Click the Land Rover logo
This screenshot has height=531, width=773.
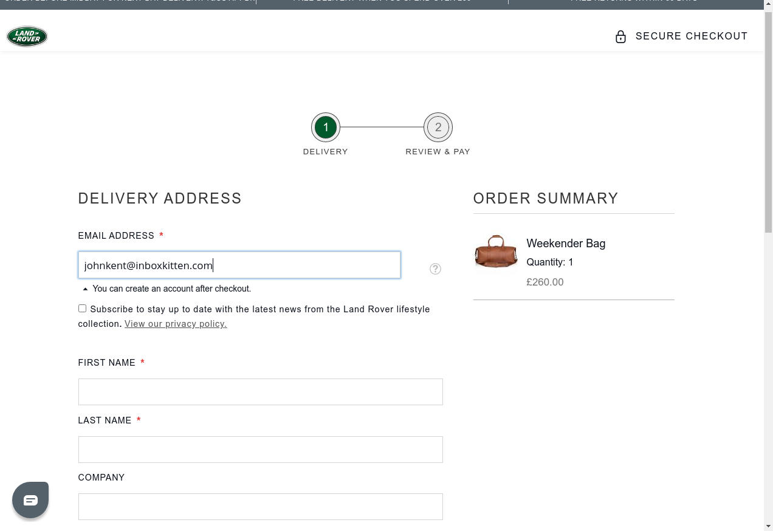[27, 36]
